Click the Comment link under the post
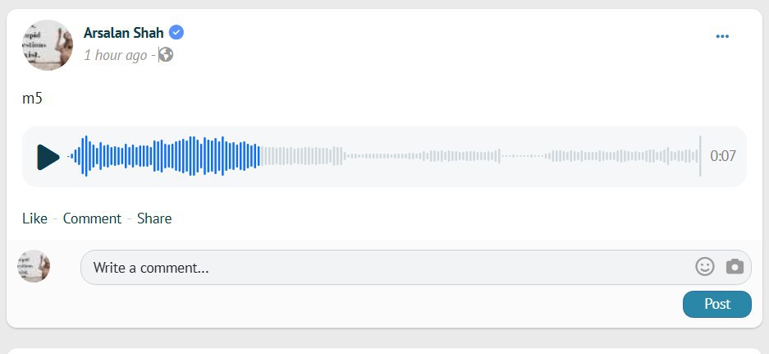This screenshot has width=769, height=354. pyautogui.click(x=92, y=218)
